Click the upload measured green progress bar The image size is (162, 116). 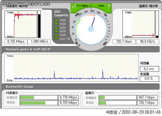click(102, 103)
